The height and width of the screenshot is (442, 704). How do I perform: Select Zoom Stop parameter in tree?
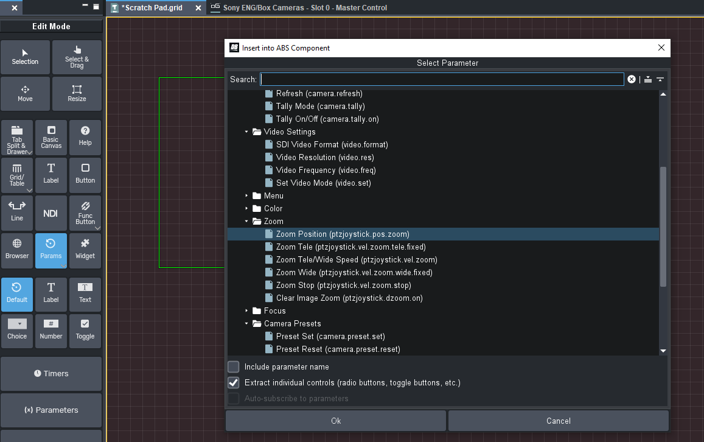click(343, 286)
